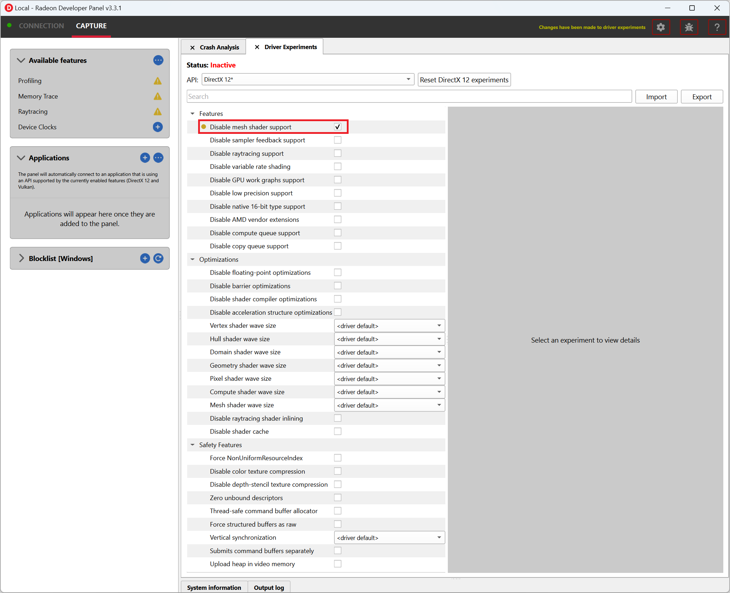
Task: Open settings gear icon in header
Action: pyautogui.click(x=660, y=27)
